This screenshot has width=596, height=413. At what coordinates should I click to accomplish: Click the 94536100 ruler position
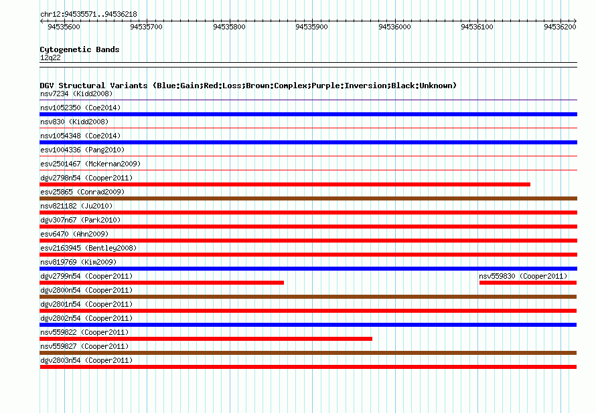point(477,27)
